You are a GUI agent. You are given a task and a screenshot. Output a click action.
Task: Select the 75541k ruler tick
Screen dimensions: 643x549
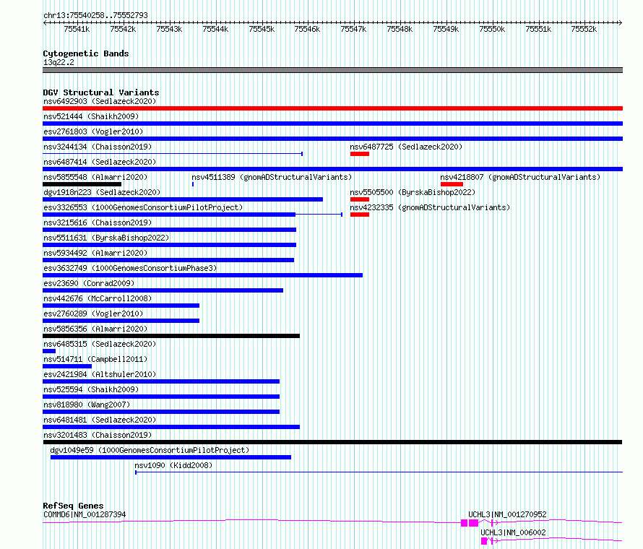pos(77,29)
